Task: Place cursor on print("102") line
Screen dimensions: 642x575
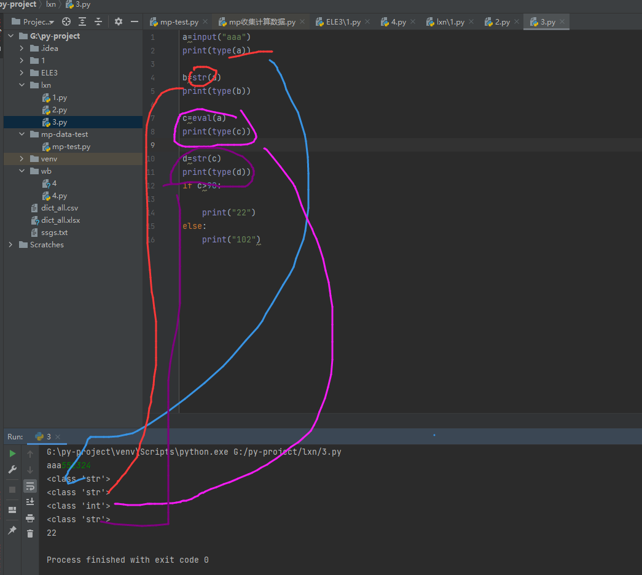Action: pos(231,240)
